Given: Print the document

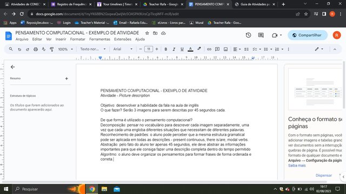Looking at the screenshot, I should pyautogui.click(x=36, y=49).
